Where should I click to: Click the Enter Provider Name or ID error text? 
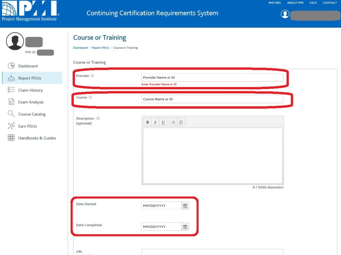point(159,84)
